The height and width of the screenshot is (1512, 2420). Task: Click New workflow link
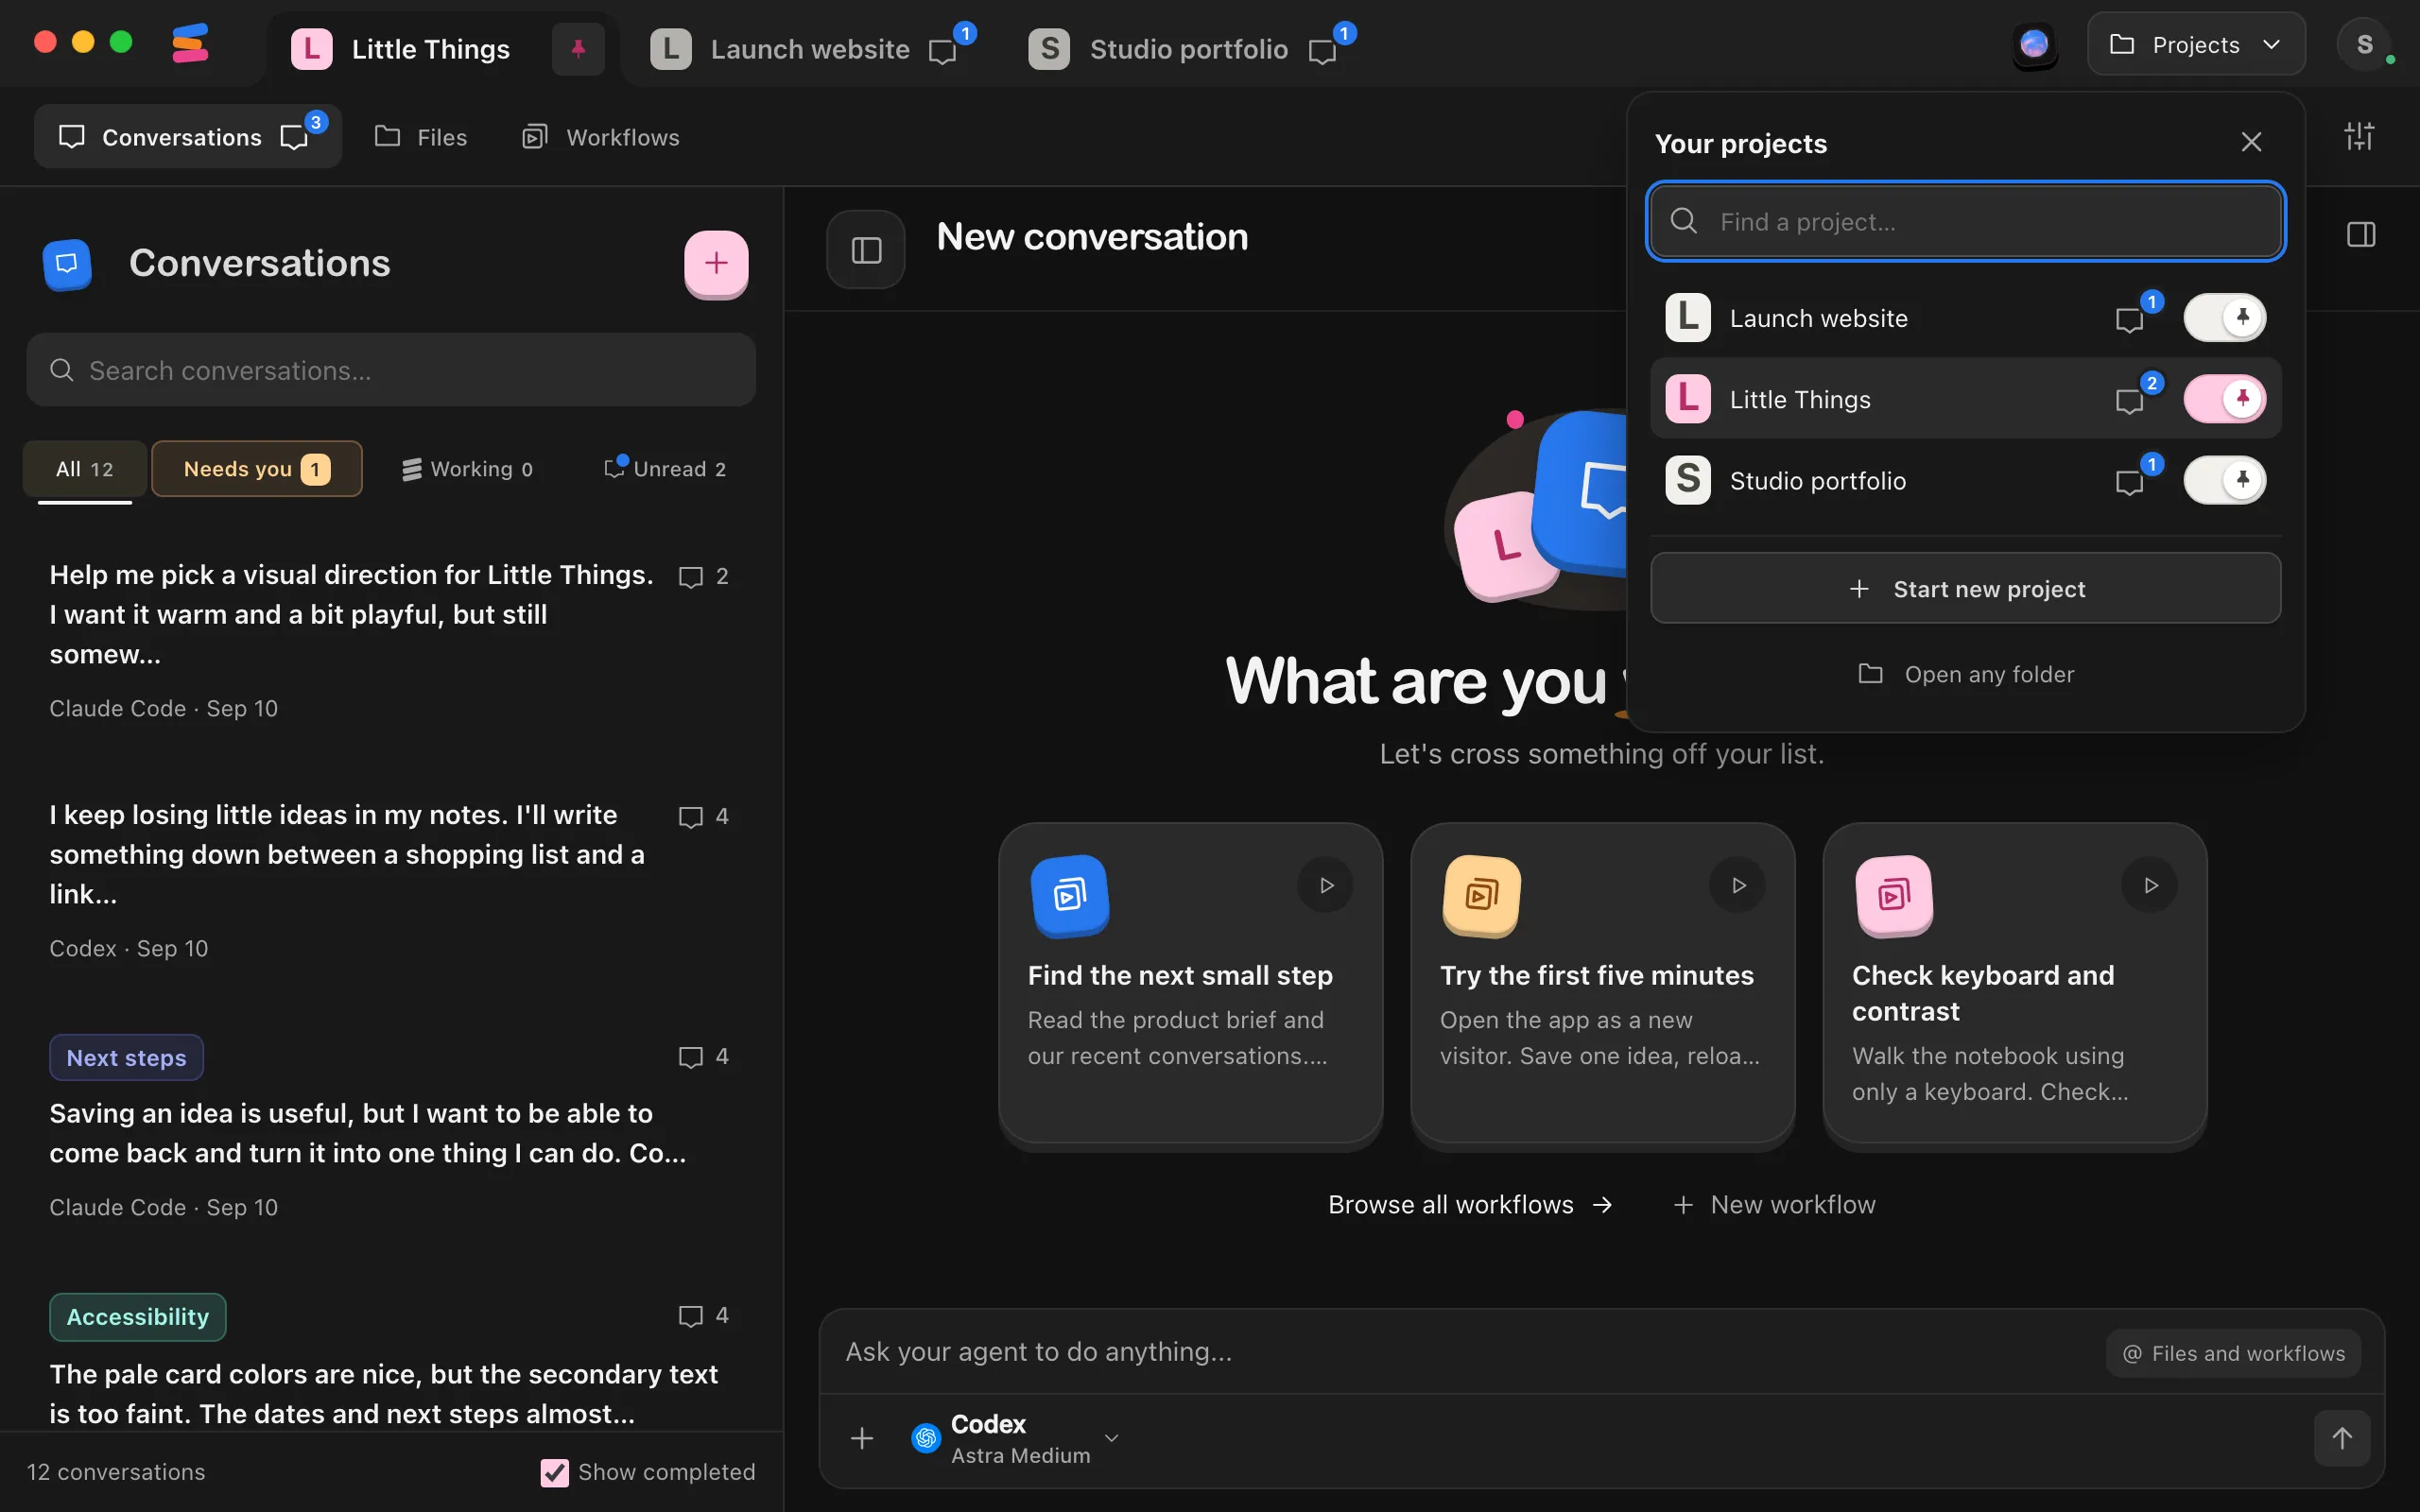pos(1774,1205)
